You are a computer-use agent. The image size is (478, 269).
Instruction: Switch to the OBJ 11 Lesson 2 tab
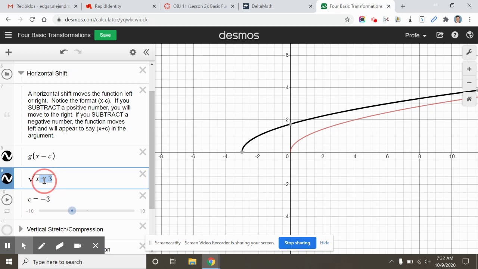point(199,6)
